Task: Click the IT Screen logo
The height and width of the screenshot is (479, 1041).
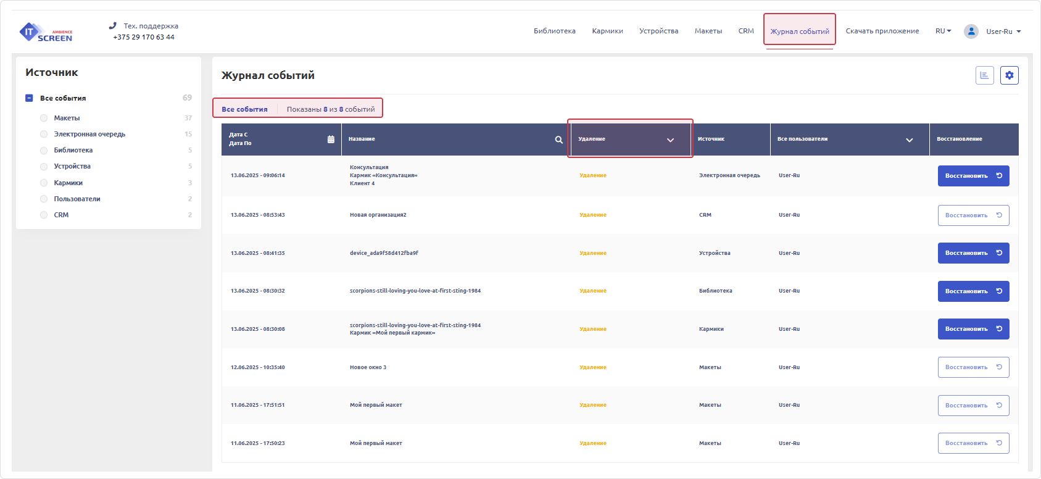Action: coord(46,32)
